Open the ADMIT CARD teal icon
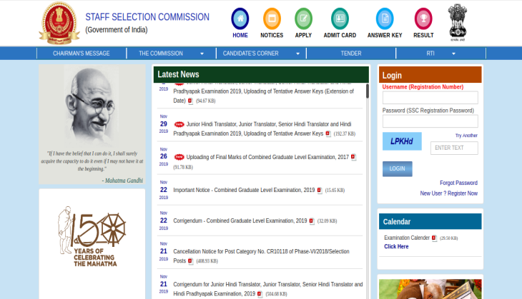Image resolution: width=522 pixels, height=299 pixels. (x=340, y=19)
